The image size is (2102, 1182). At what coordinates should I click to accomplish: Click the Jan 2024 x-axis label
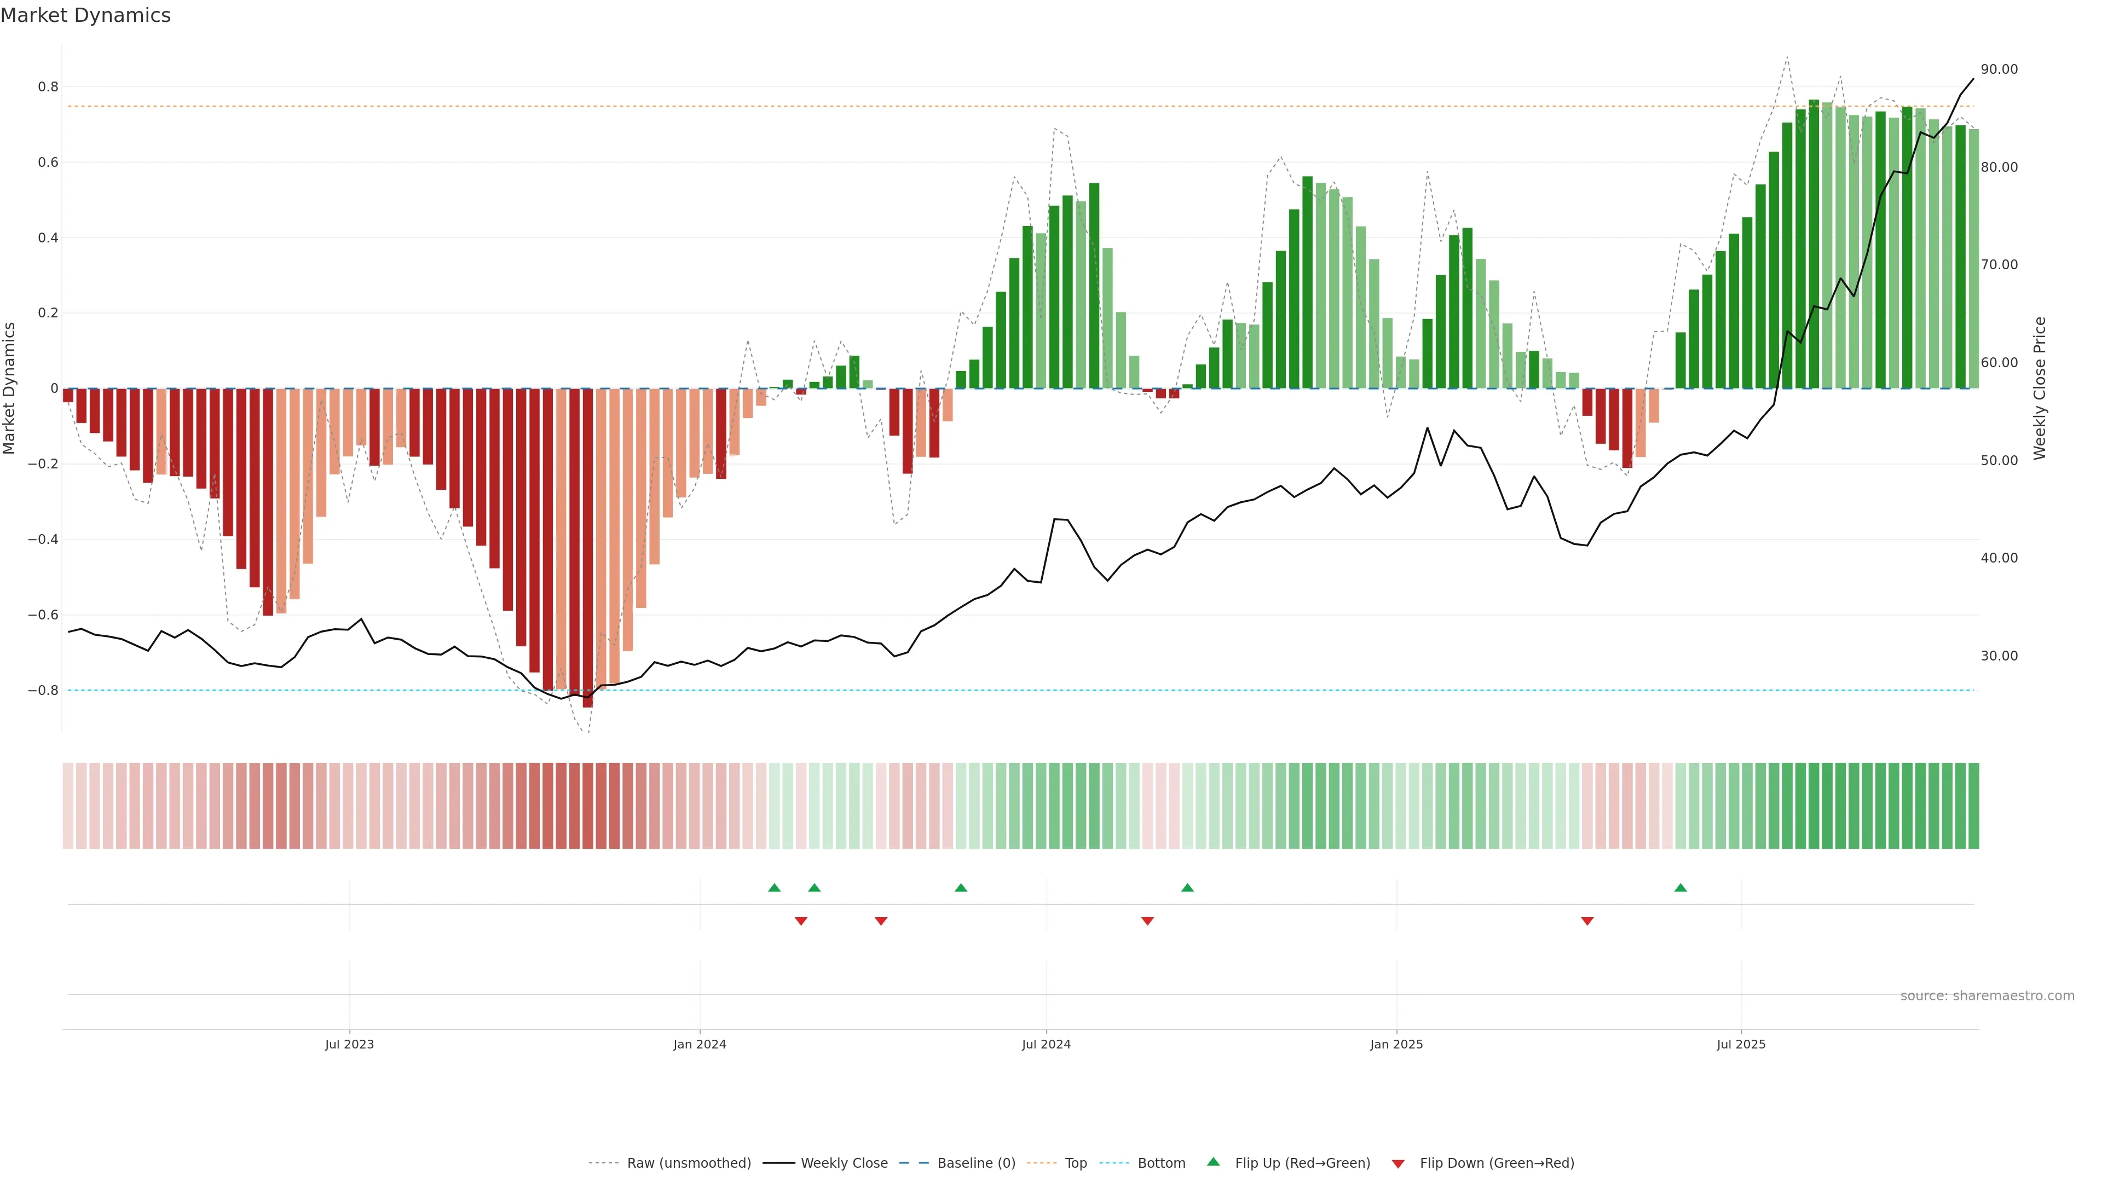[700, 1044]
